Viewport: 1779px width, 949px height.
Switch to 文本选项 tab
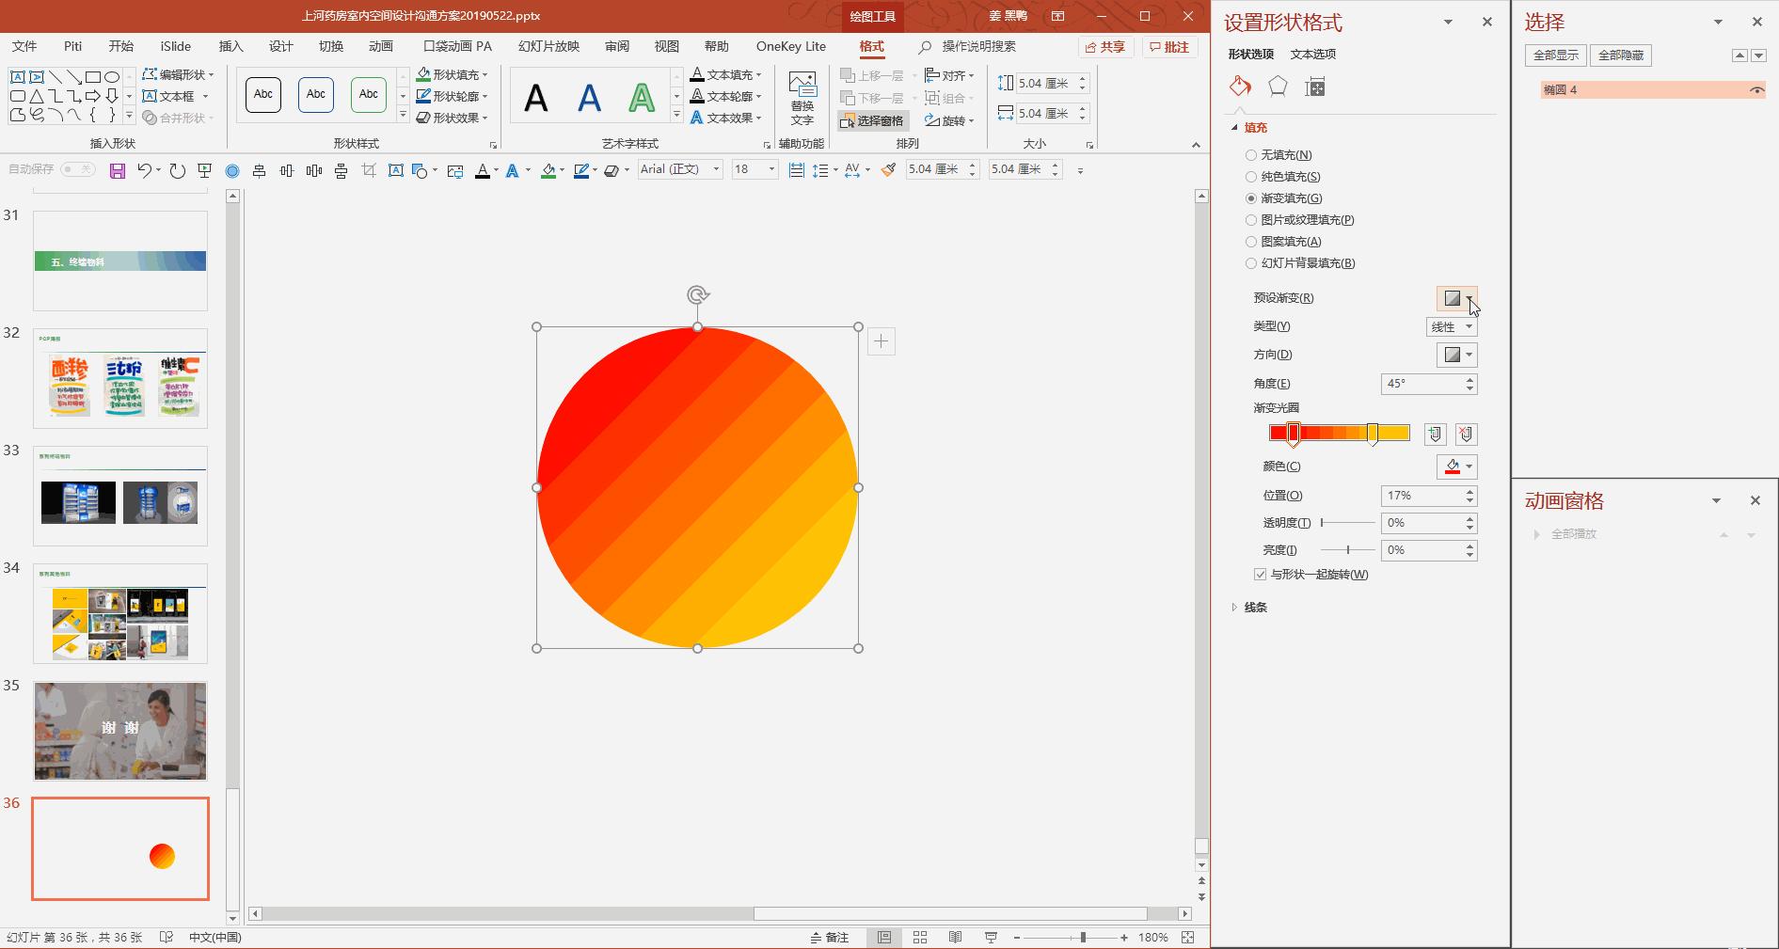(x=1312, y=54)
